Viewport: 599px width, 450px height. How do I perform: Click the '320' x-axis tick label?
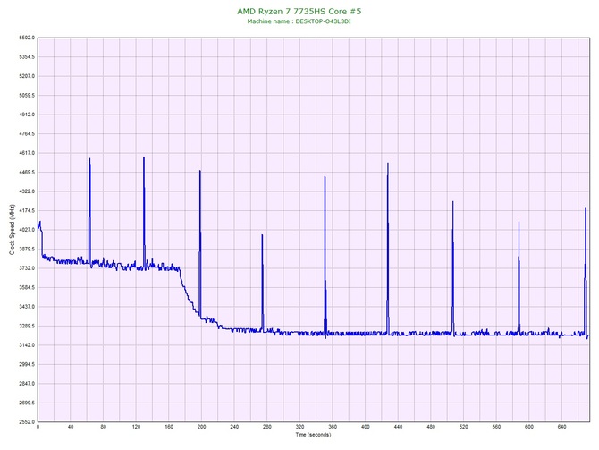click(299, 427)
